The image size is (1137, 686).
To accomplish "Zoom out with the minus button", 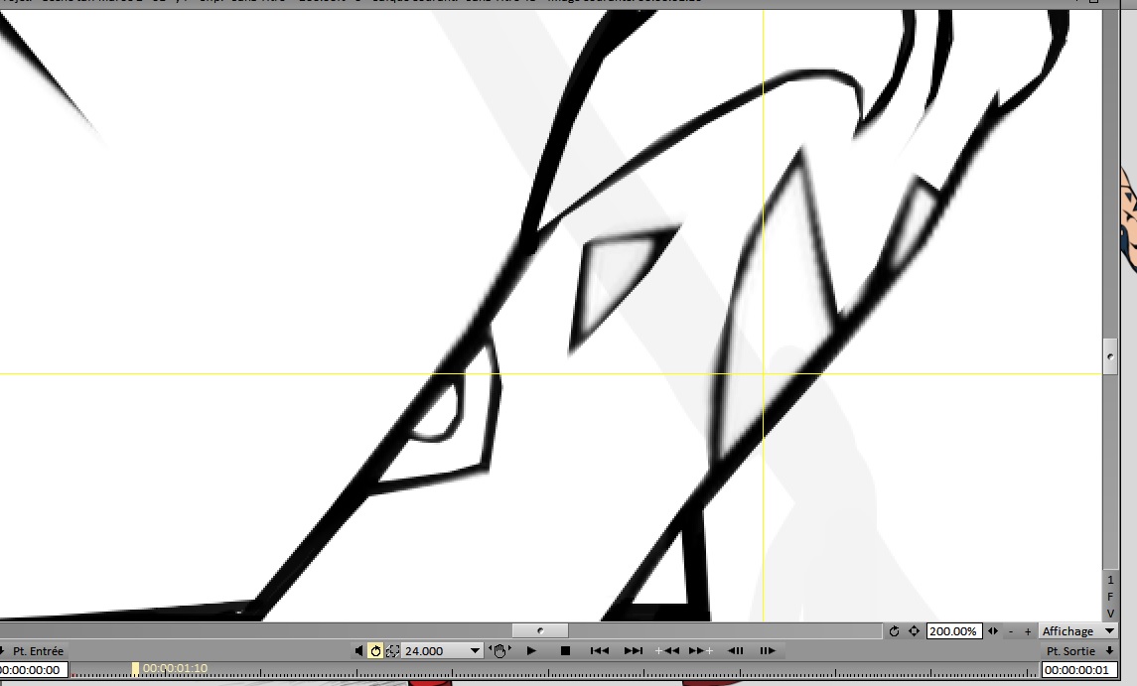I will [1011, 631].
